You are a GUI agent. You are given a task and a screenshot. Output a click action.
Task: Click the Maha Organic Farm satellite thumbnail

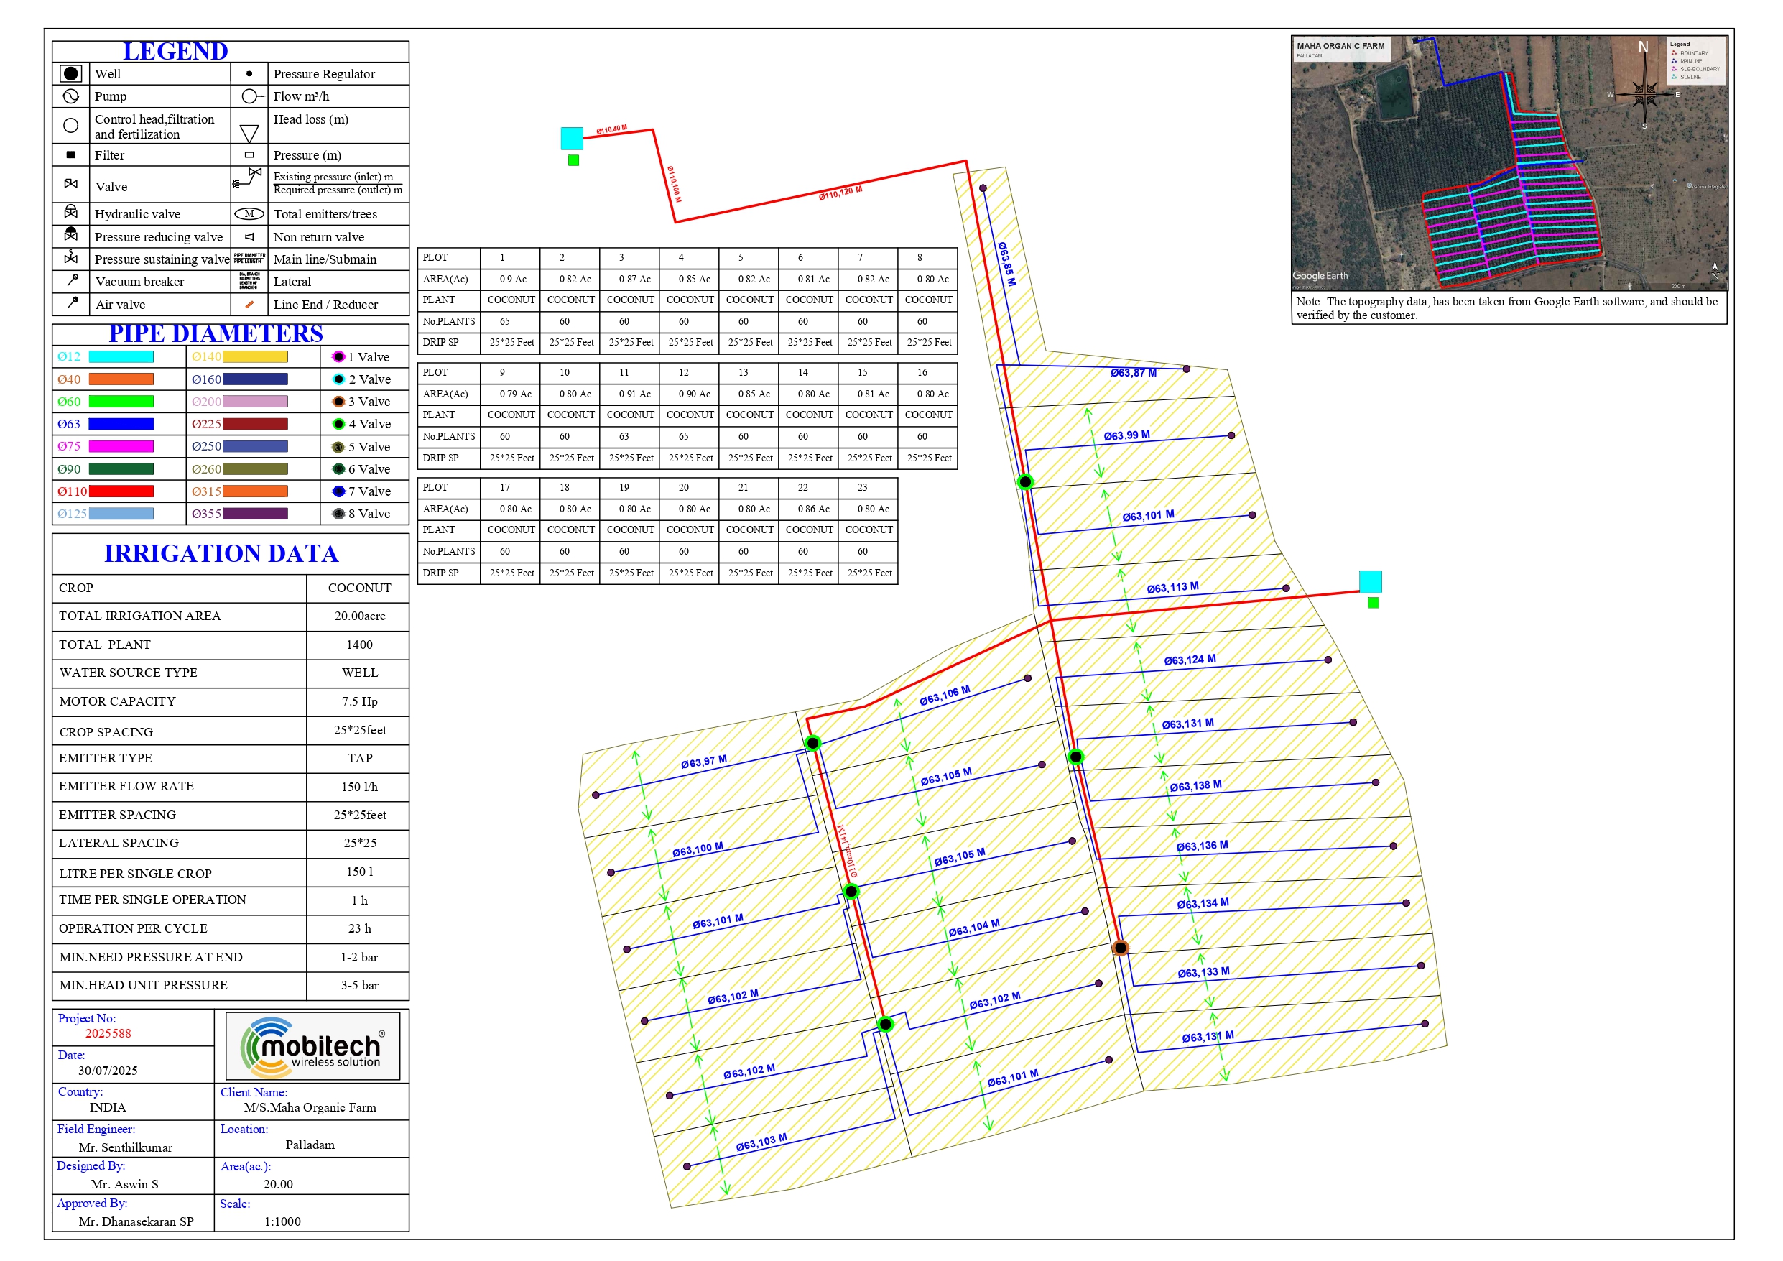1508,163
